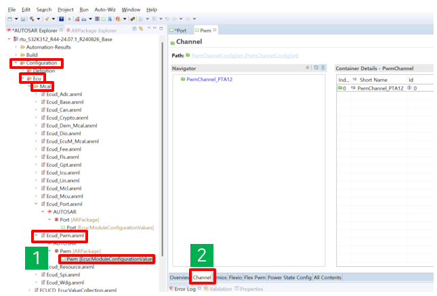Click the AUTOSAR Explorer vertical scrollbar
This screenshot has height=296, width=437.
162,150
